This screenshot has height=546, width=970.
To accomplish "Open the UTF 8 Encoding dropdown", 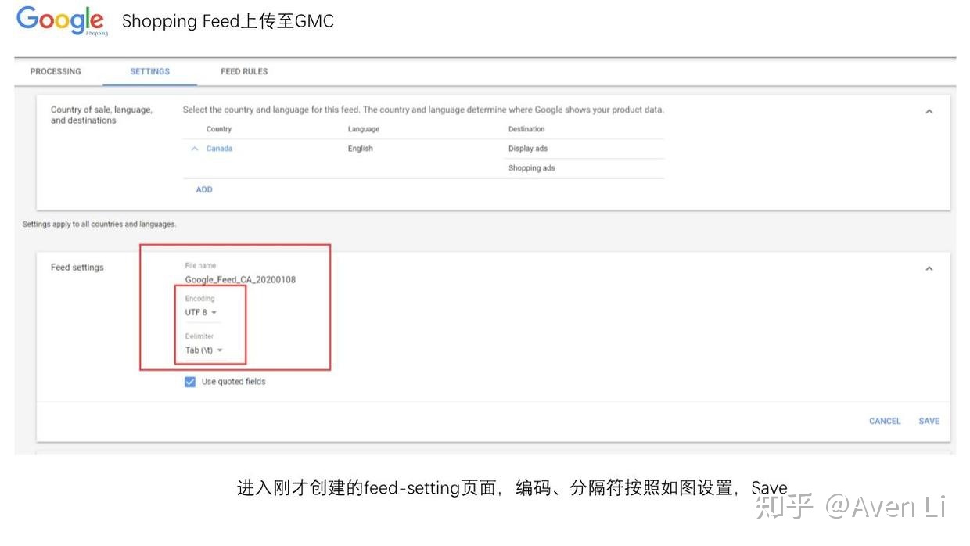I will pos(201,312).
